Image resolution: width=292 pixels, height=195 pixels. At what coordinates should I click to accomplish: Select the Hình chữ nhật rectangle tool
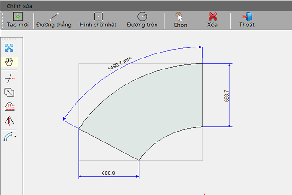(98, 20)
